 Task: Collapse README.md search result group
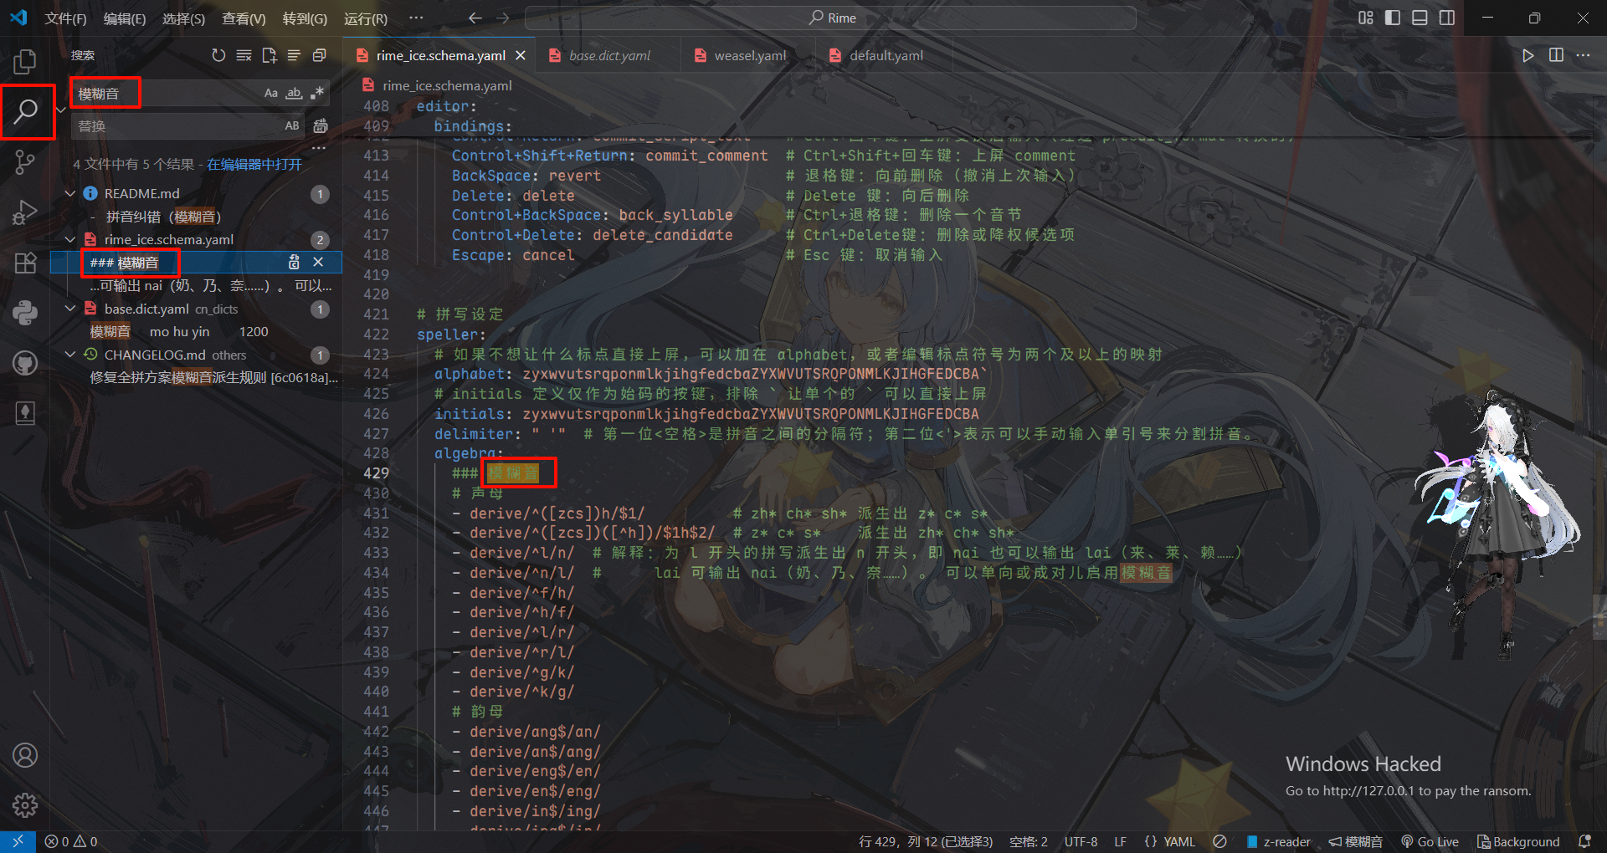click(x=70, y=193)
